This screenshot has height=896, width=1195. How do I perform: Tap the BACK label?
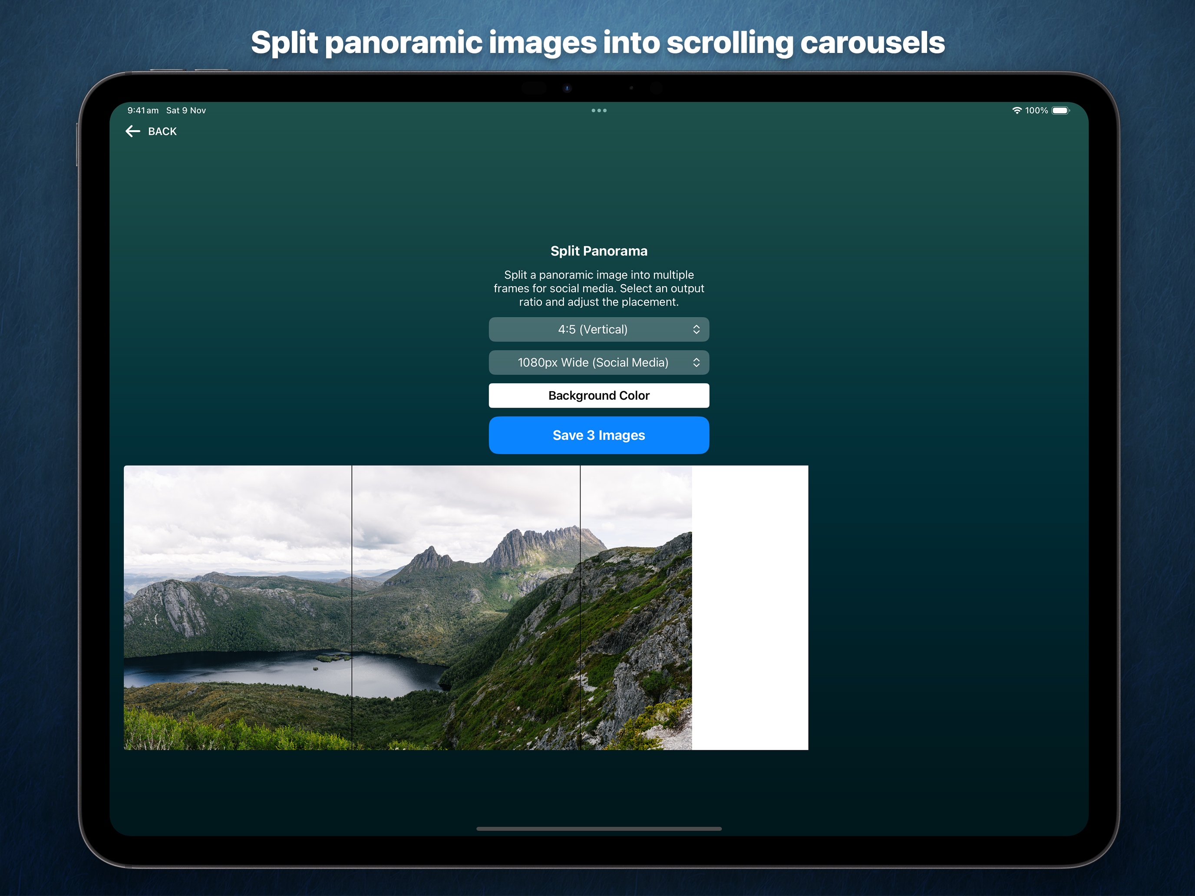pos(162,131)
